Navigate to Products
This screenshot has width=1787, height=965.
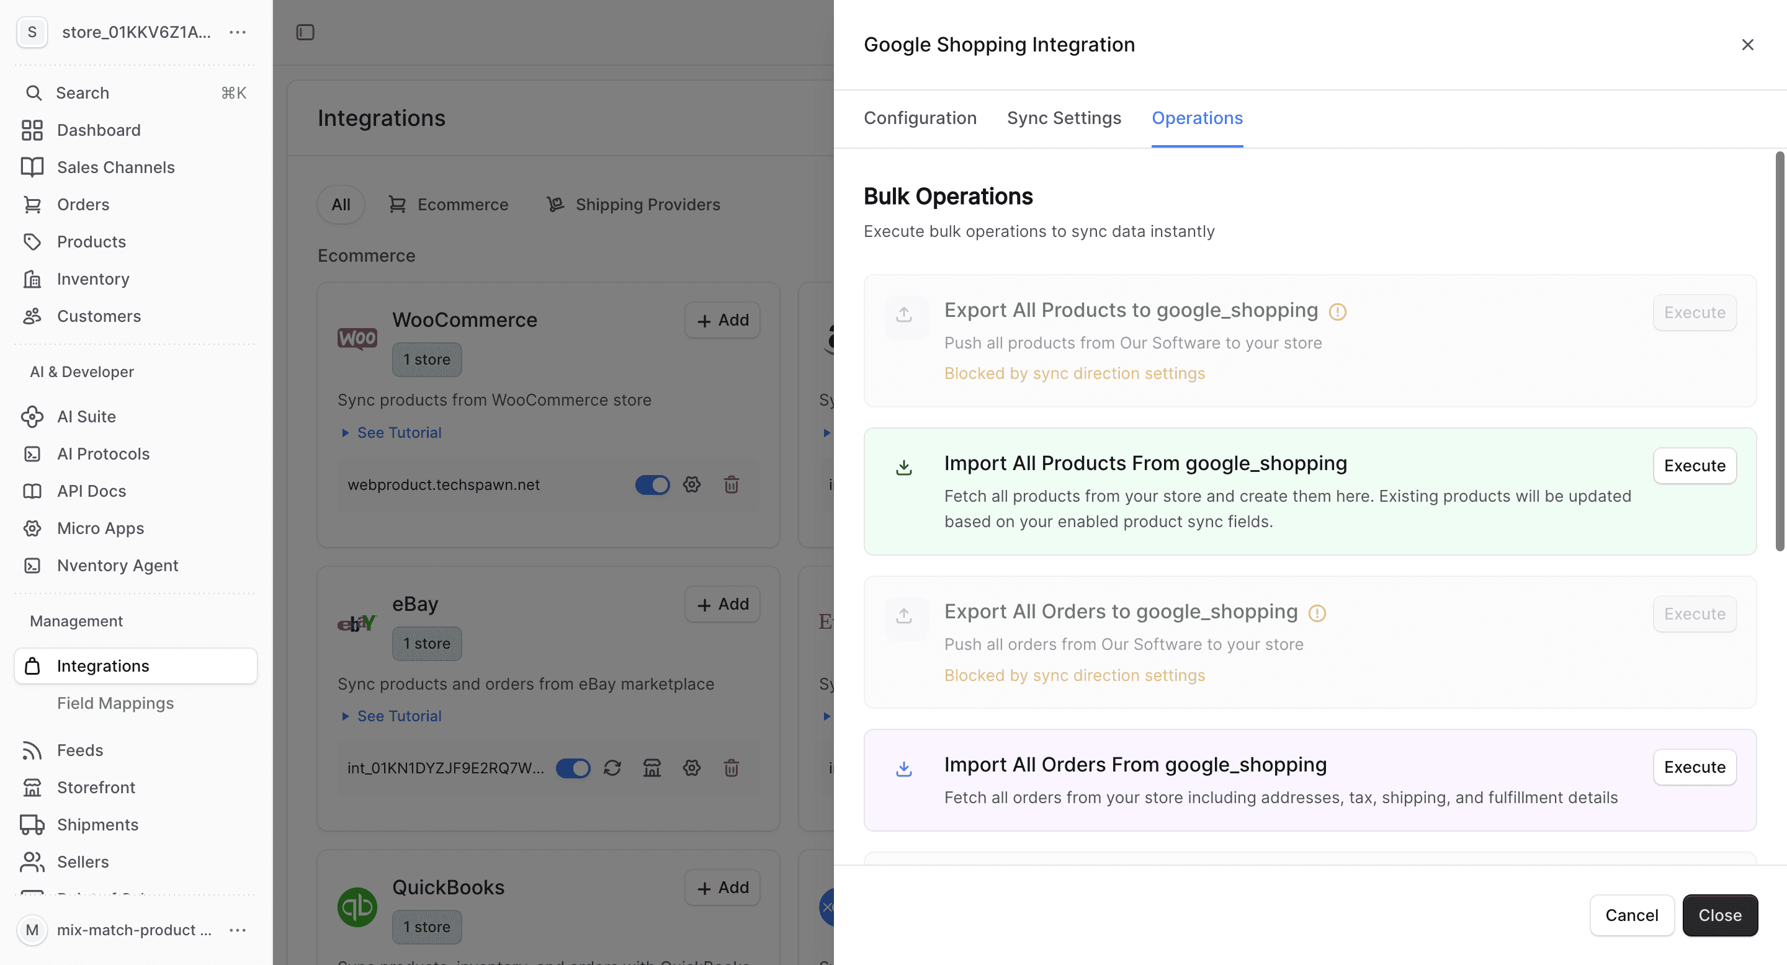tap(136, 242)
